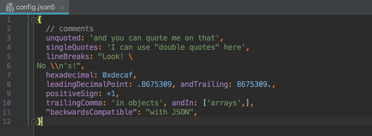
Task: Click the 'unquoted' property key
Action: (x=64, y=38)
